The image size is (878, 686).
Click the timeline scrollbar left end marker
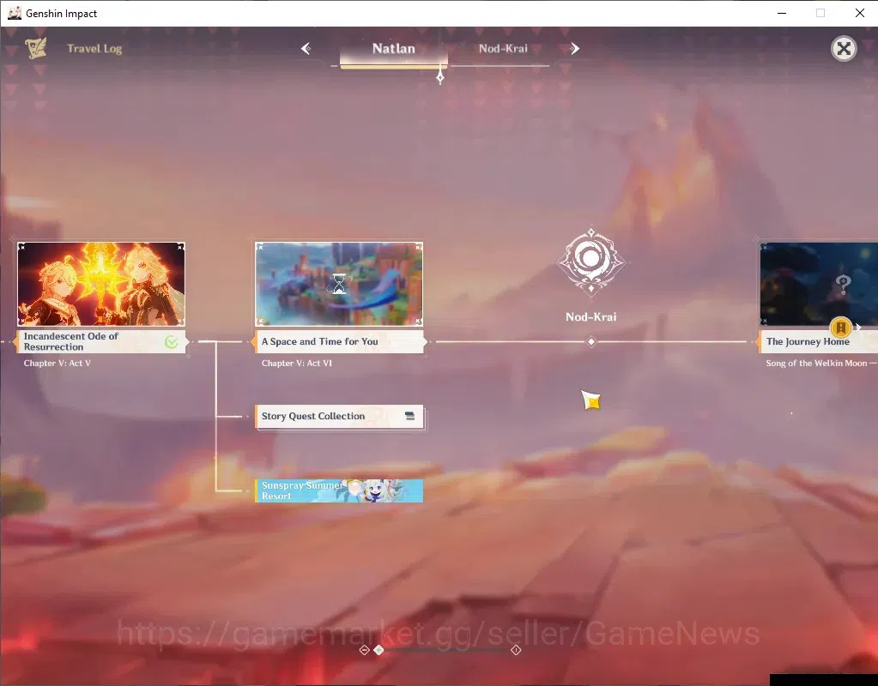364,650
